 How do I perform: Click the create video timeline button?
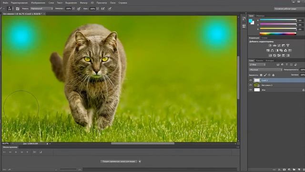[119, 161]
